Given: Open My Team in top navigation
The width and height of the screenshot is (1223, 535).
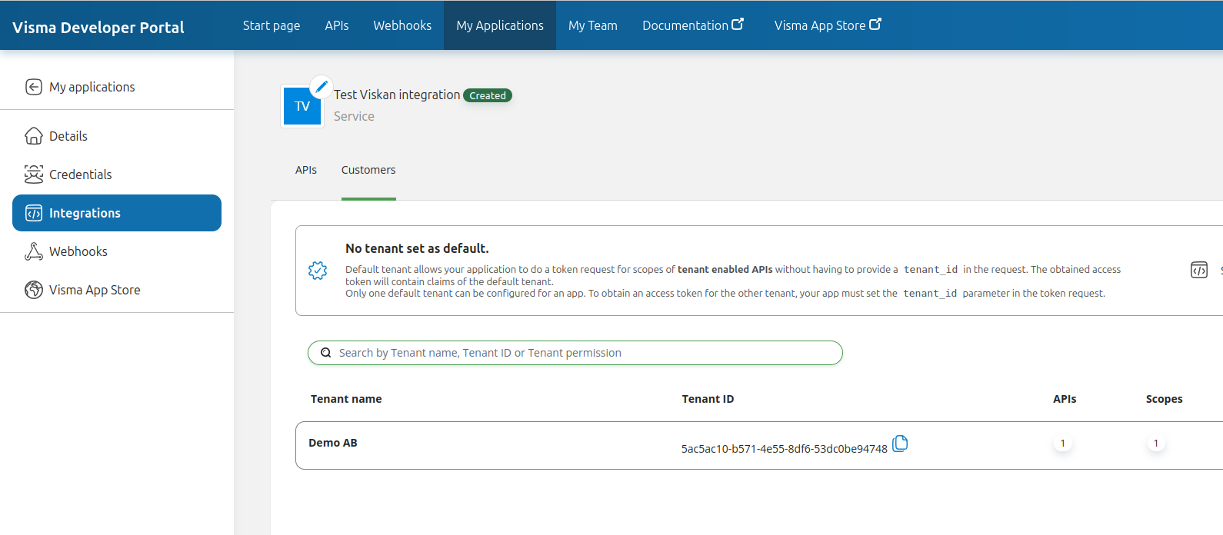Looking at the screenshot, I should pyautogui.click(x=592, y=25).
